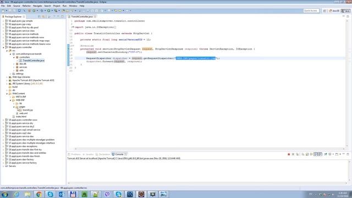Screen dimensions: 352x198
Task: Click Remove Launch icon in the Console toolbar
Action: (293, 154)
